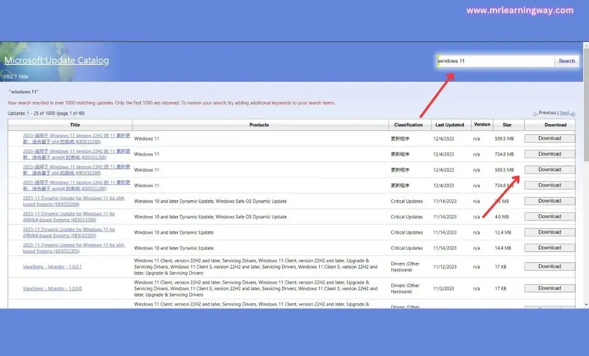This screenshot has width=589, height=356.
Task: Sort results by the Title column header
Action: tap(75, 125)
